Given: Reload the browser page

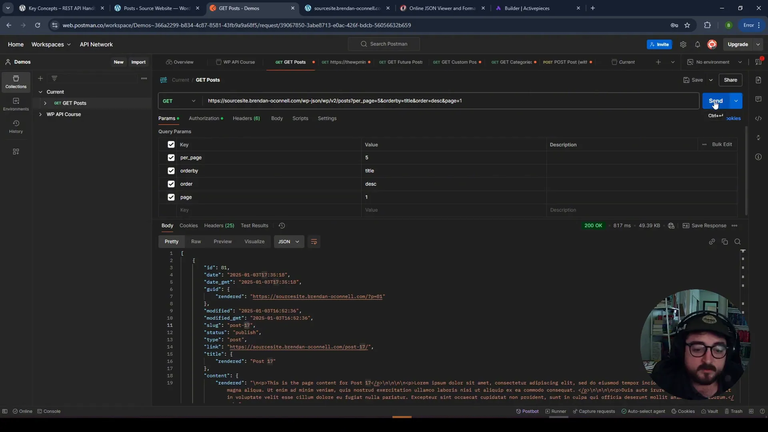Looking at the screenshot, I should tap(38, 25).
